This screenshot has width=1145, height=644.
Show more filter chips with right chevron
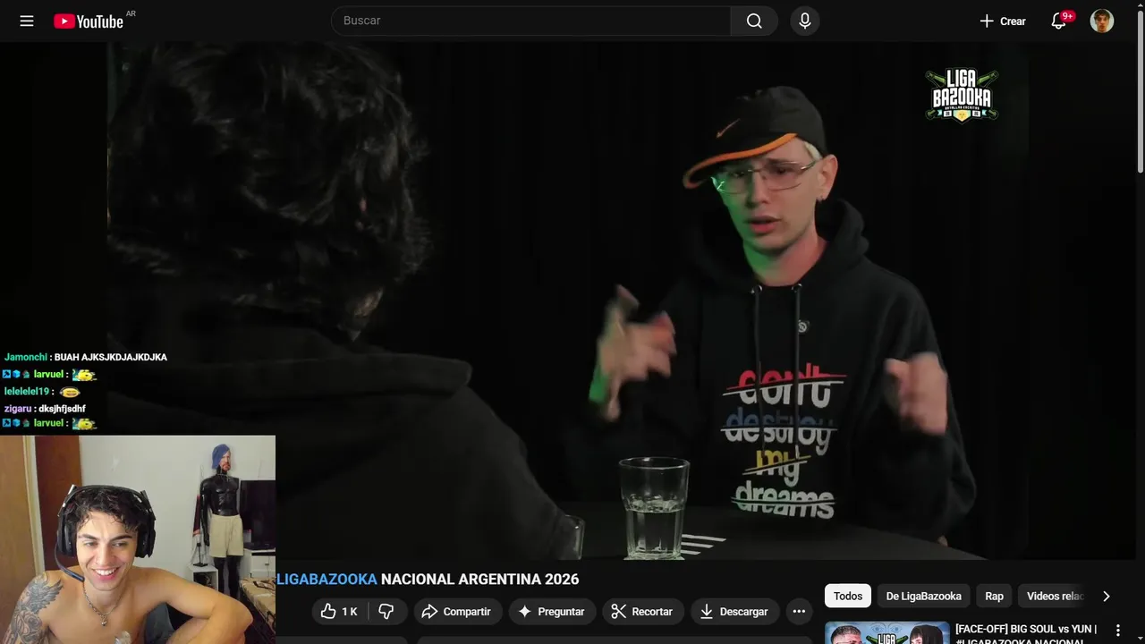pyautogui.click(x=1107, y=596)
